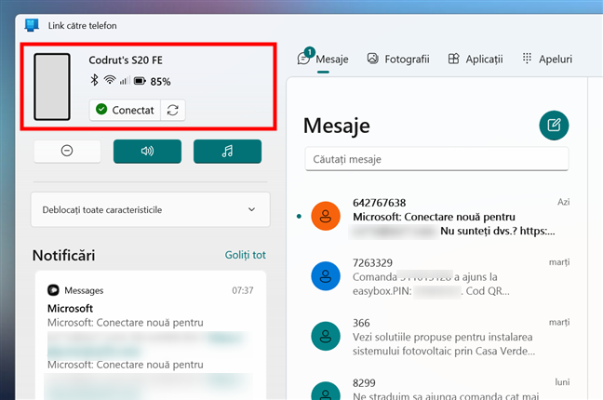Toggle the audio player music button
The height and width of the screenshot is (400, 603).
(x=227, y=151)
